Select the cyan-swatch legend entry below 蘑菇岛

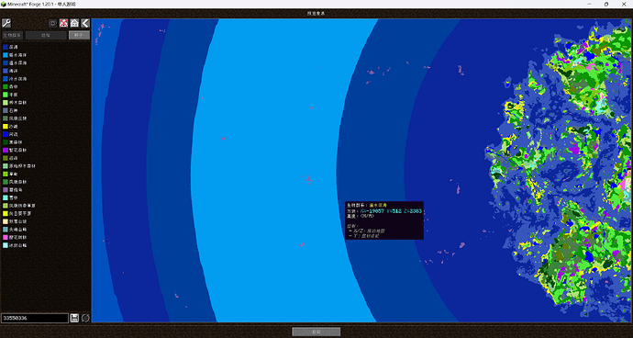(11, 197)
